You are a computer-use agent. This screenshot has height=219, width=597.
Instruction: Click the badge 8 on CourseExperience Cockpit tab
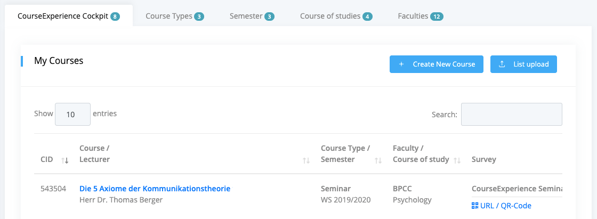tap(115, 17)
